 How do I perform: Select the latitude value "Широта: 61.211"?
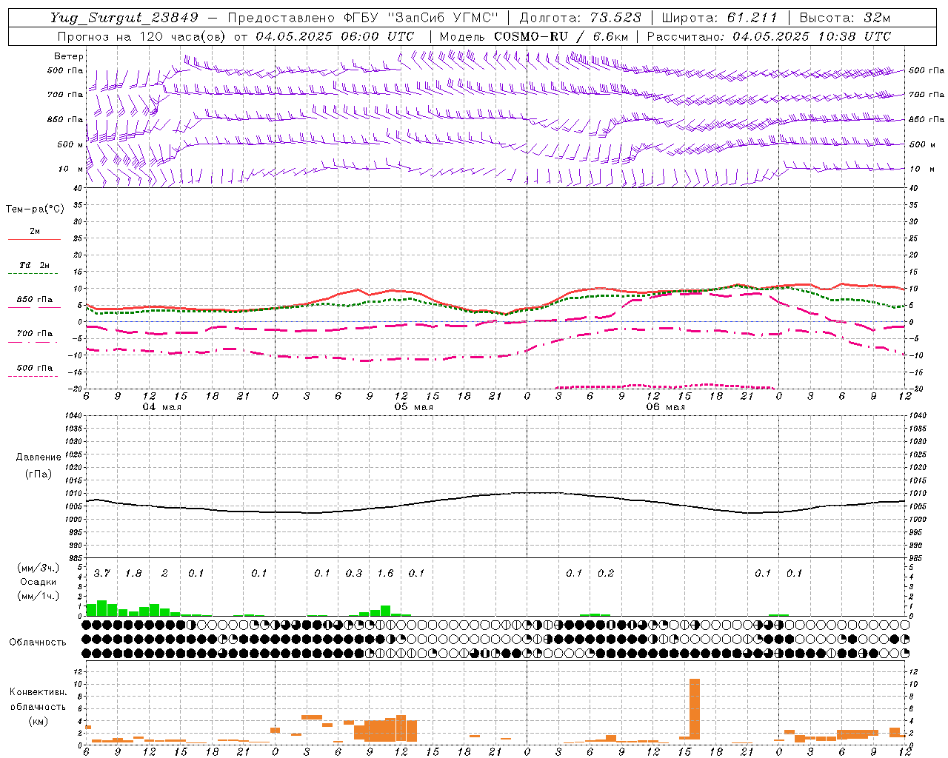coord(719,19)
